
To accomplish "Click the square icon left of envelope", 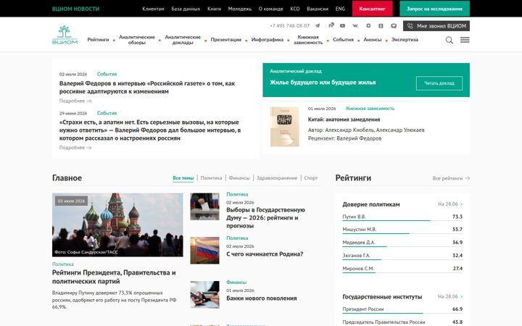I will 381,25.
